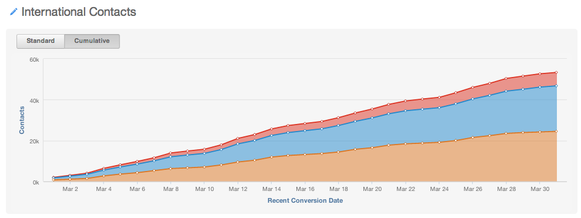Viewport: 581px width, 218px height.
Task: Click the first red line data point
Action: (x=54, y=177)
